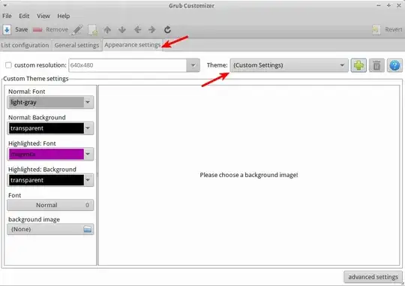Image resolution: width=405 pixels, height=286 pixels.
Task: Open the Normal: Font color dropdown arrow
Action: point(88,102)
